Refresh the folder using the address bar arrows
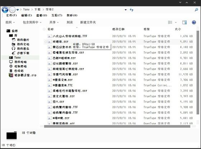The height and width of the screenshot is (149, 201). (x=131, y=10)
